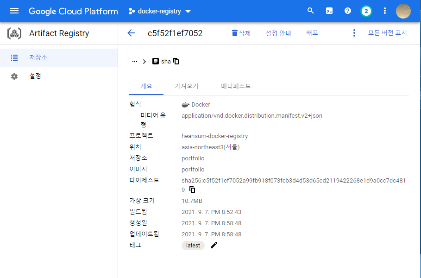Edit tags with the pencil icon
421x278 pixels.
click(214, 245)
